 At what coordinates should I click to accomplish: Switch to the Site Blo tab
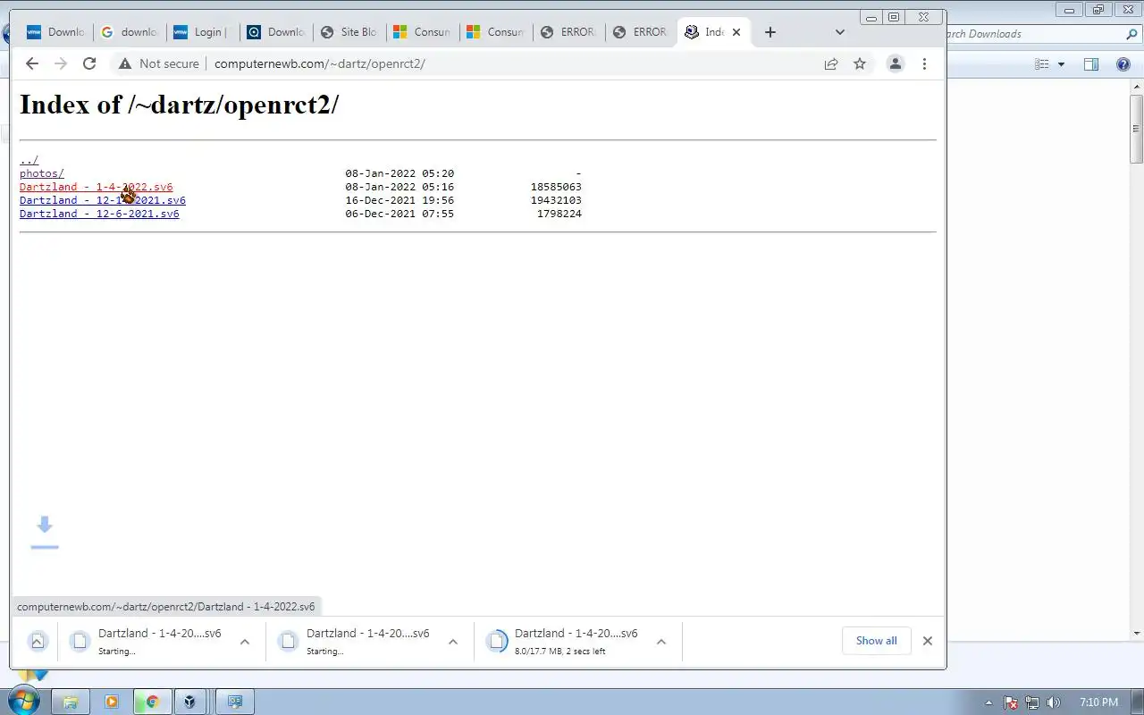349,32
